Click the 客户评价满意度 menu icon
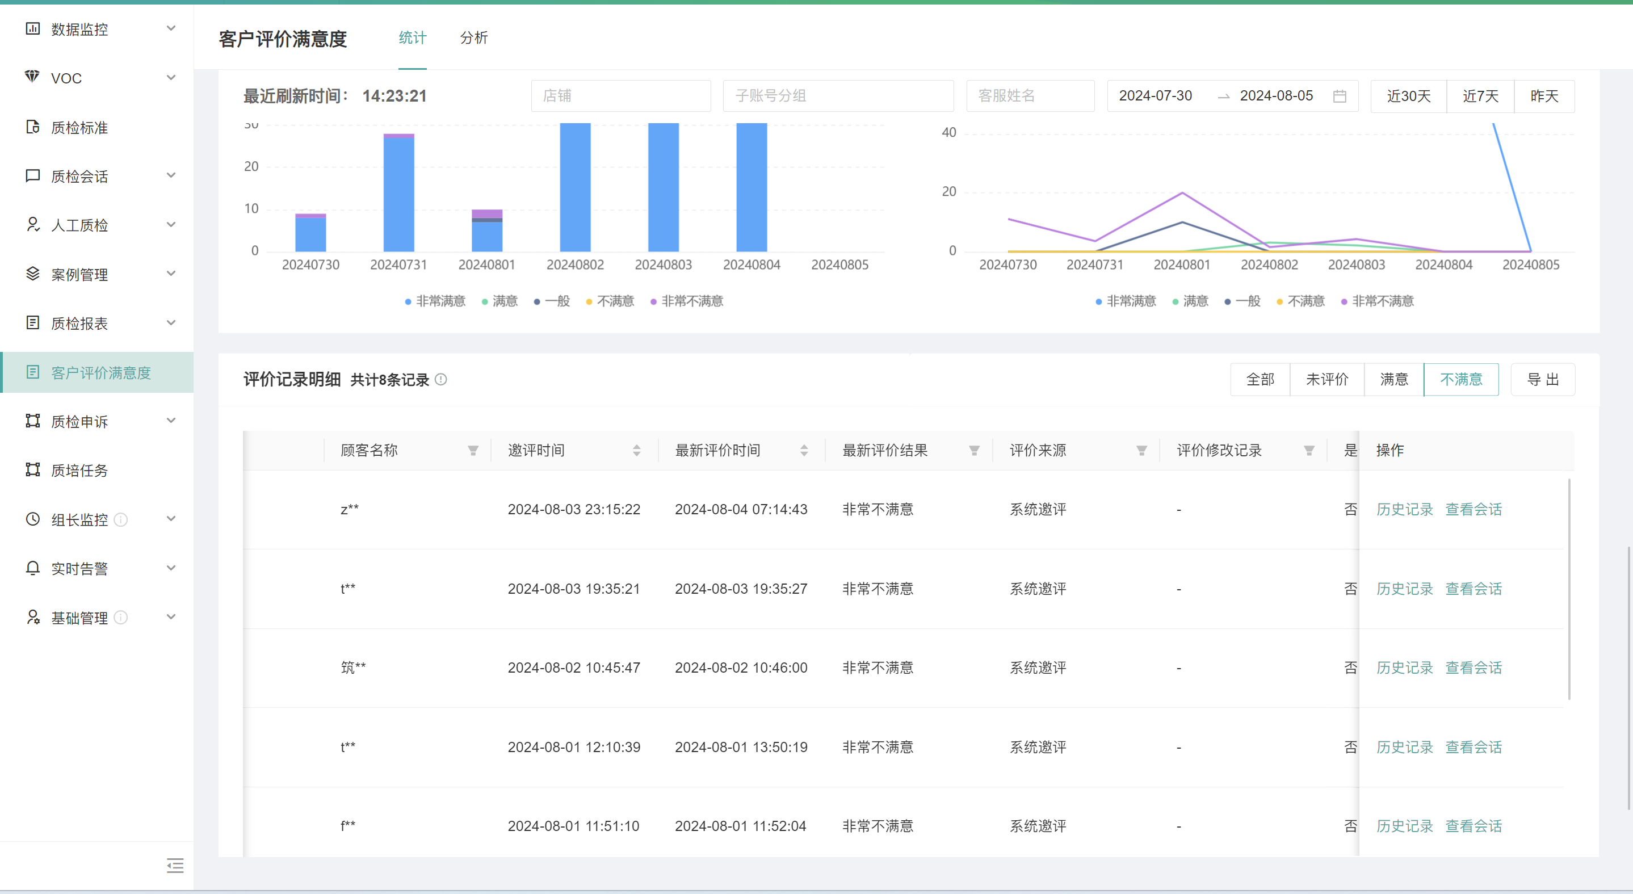 coord(32,372)
